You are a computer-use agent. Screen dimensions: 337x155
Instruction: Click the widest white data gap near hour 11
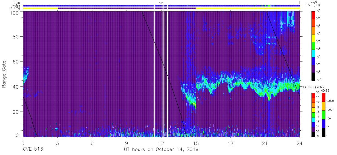pos(154,74)
